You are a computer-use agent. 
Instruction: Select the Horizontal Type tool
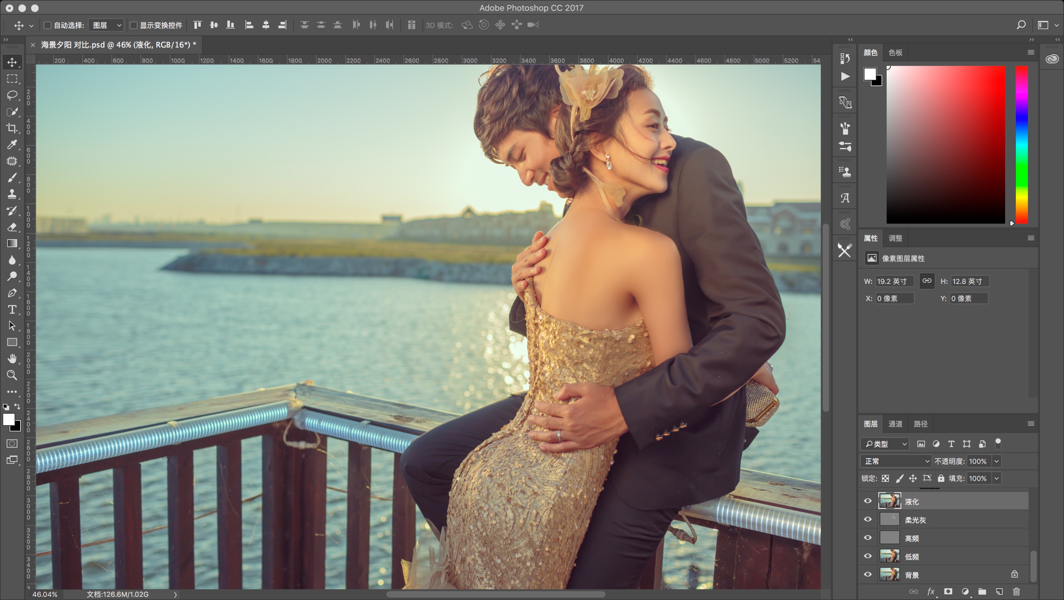point(12,309)
